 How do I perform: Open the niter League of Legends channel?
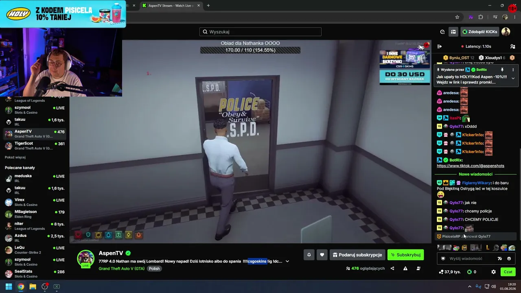click(x=35, y=226)
